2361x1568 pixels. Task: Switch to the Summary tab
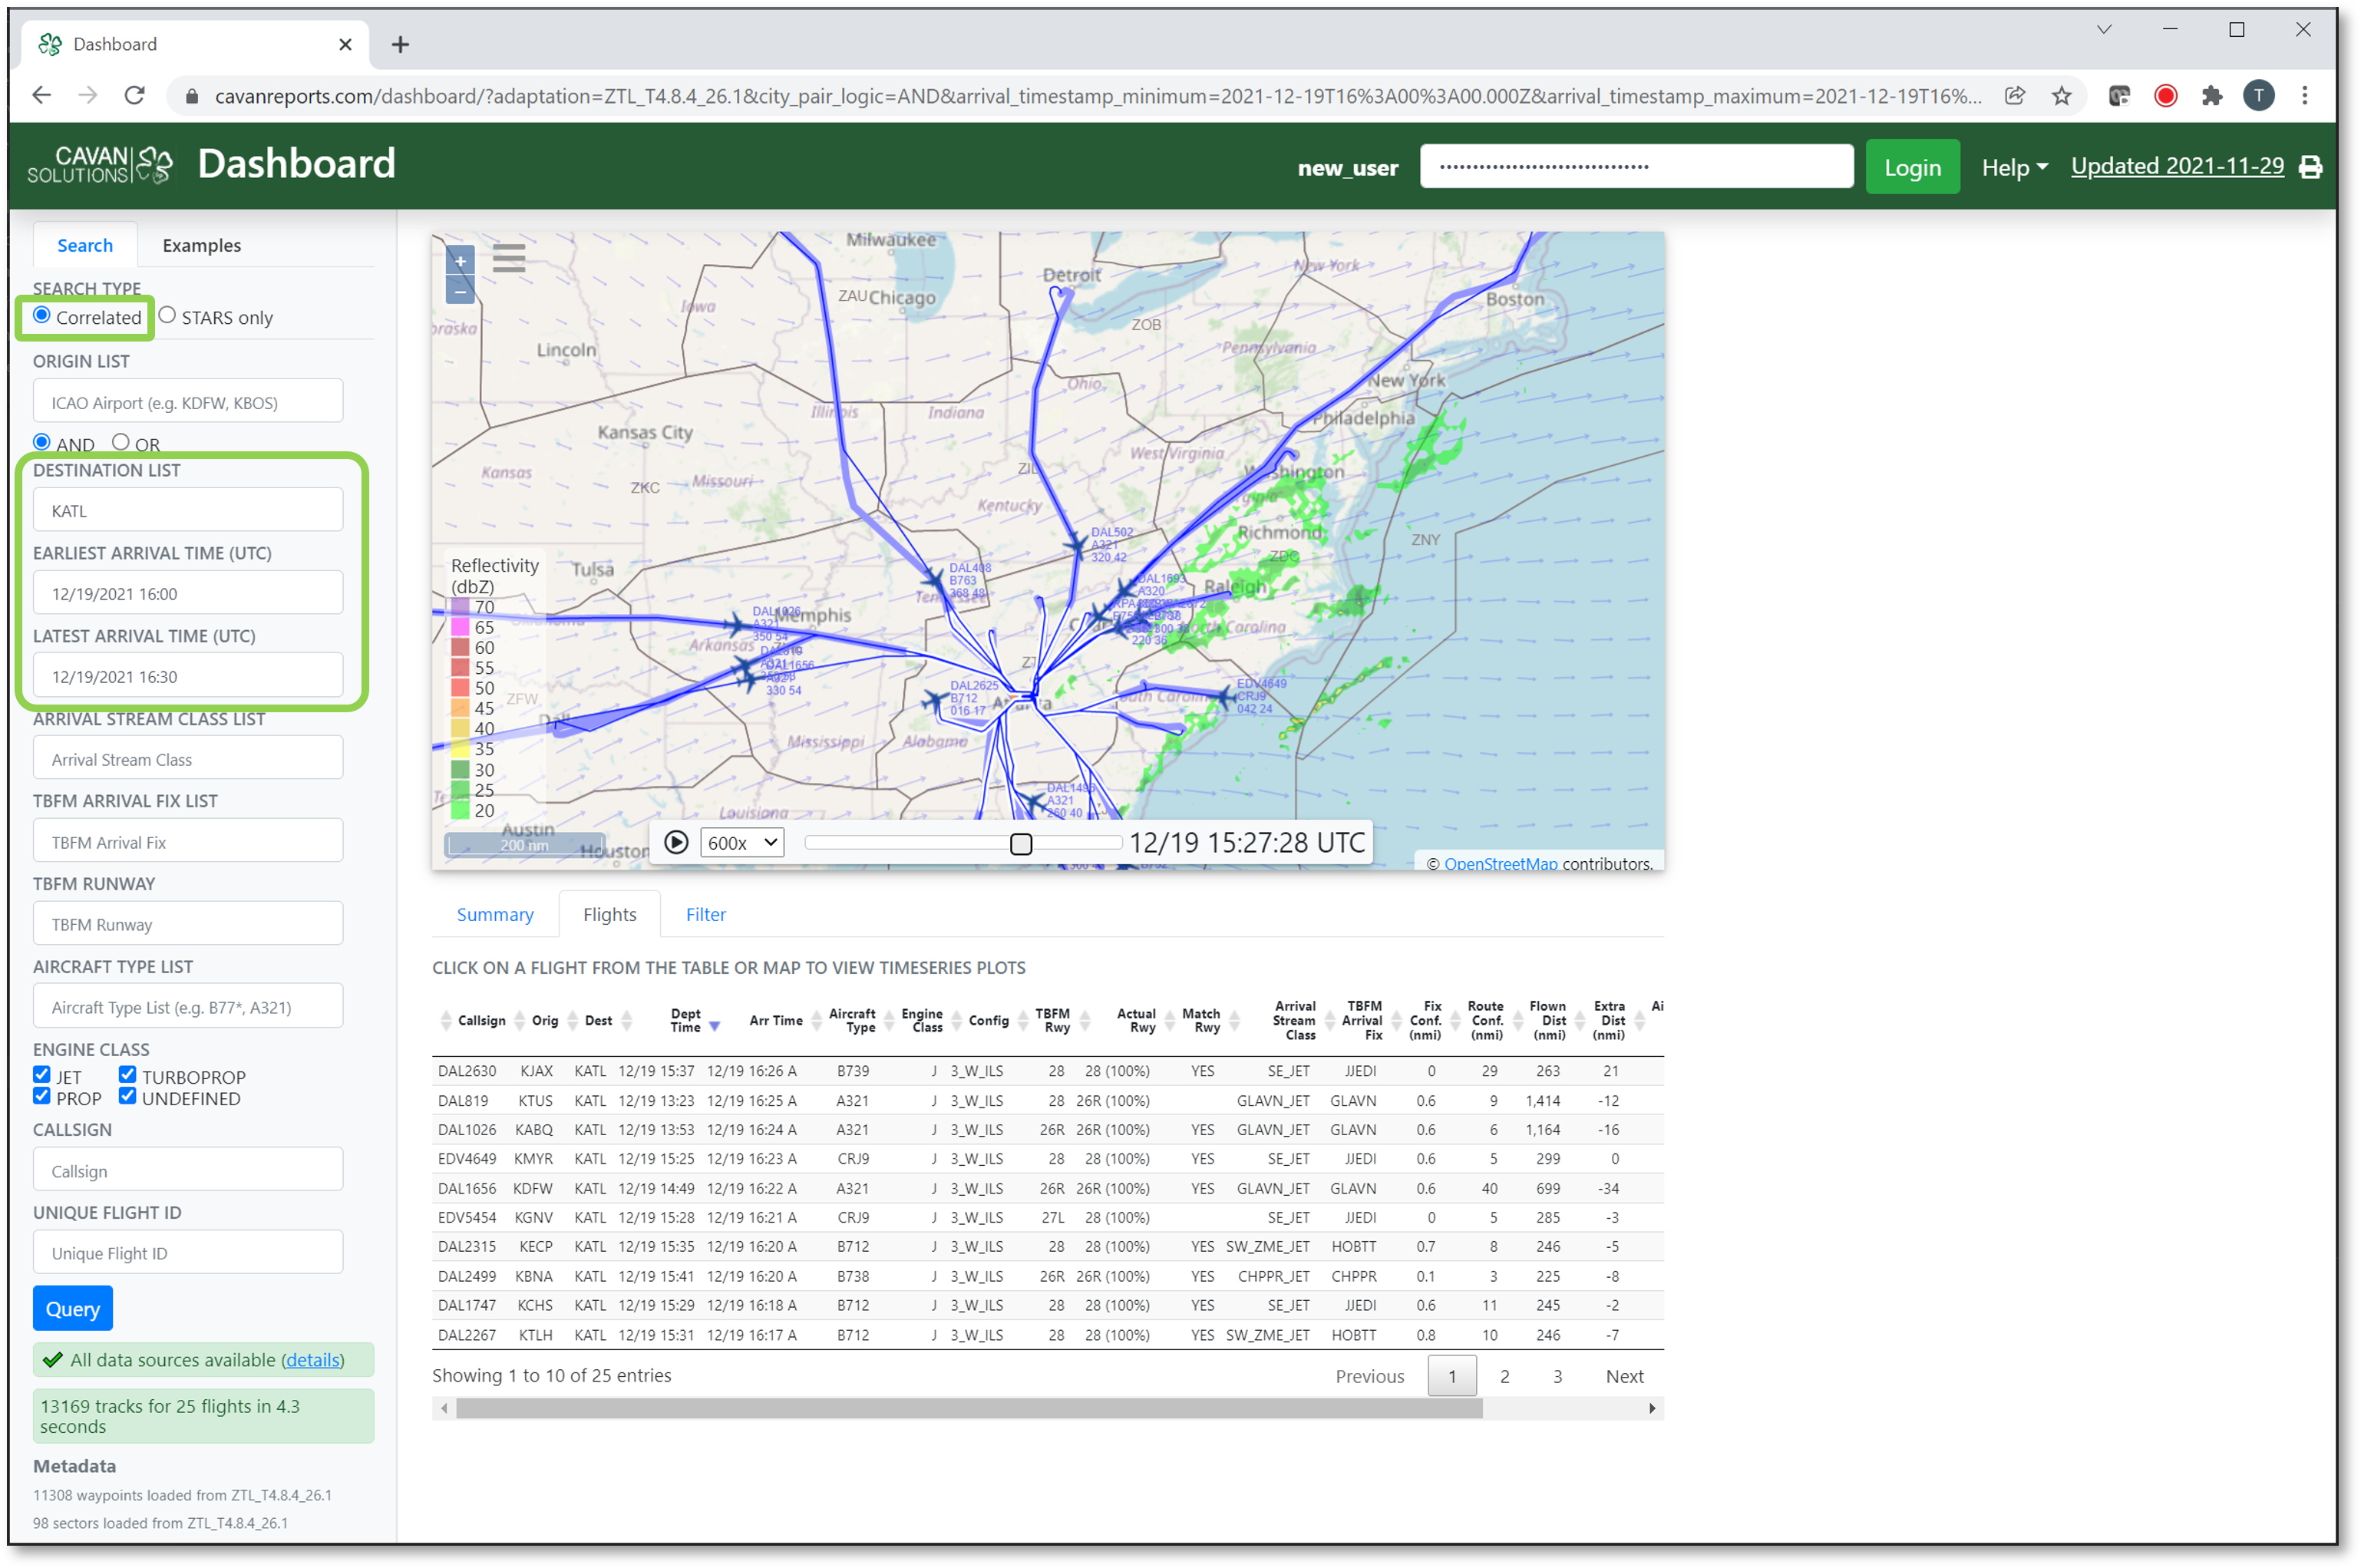point(495,914)
